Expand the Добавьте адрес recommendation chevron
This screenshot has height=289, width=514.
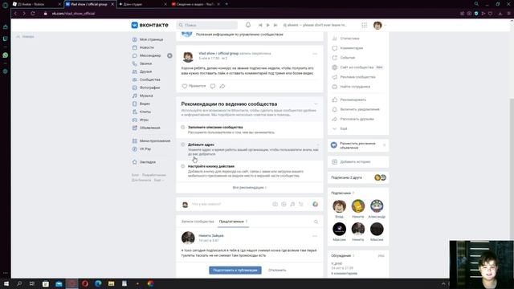tap(317, 144)
